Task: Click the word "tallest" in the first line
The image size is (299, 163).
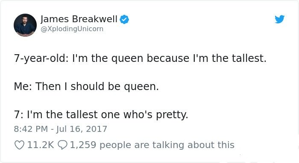Action: [x=247, y=58]
